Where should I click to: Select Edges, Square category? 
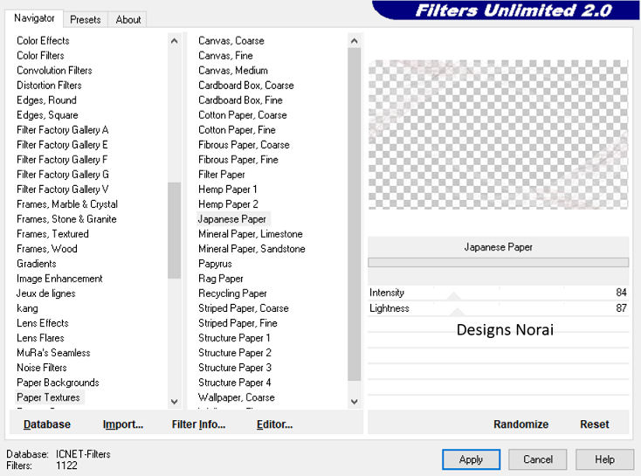click(x=47, y=115)
